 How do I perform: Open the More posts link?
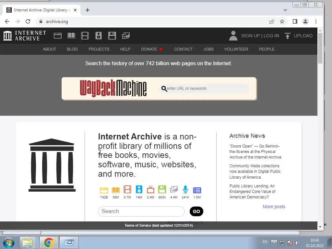274,207
